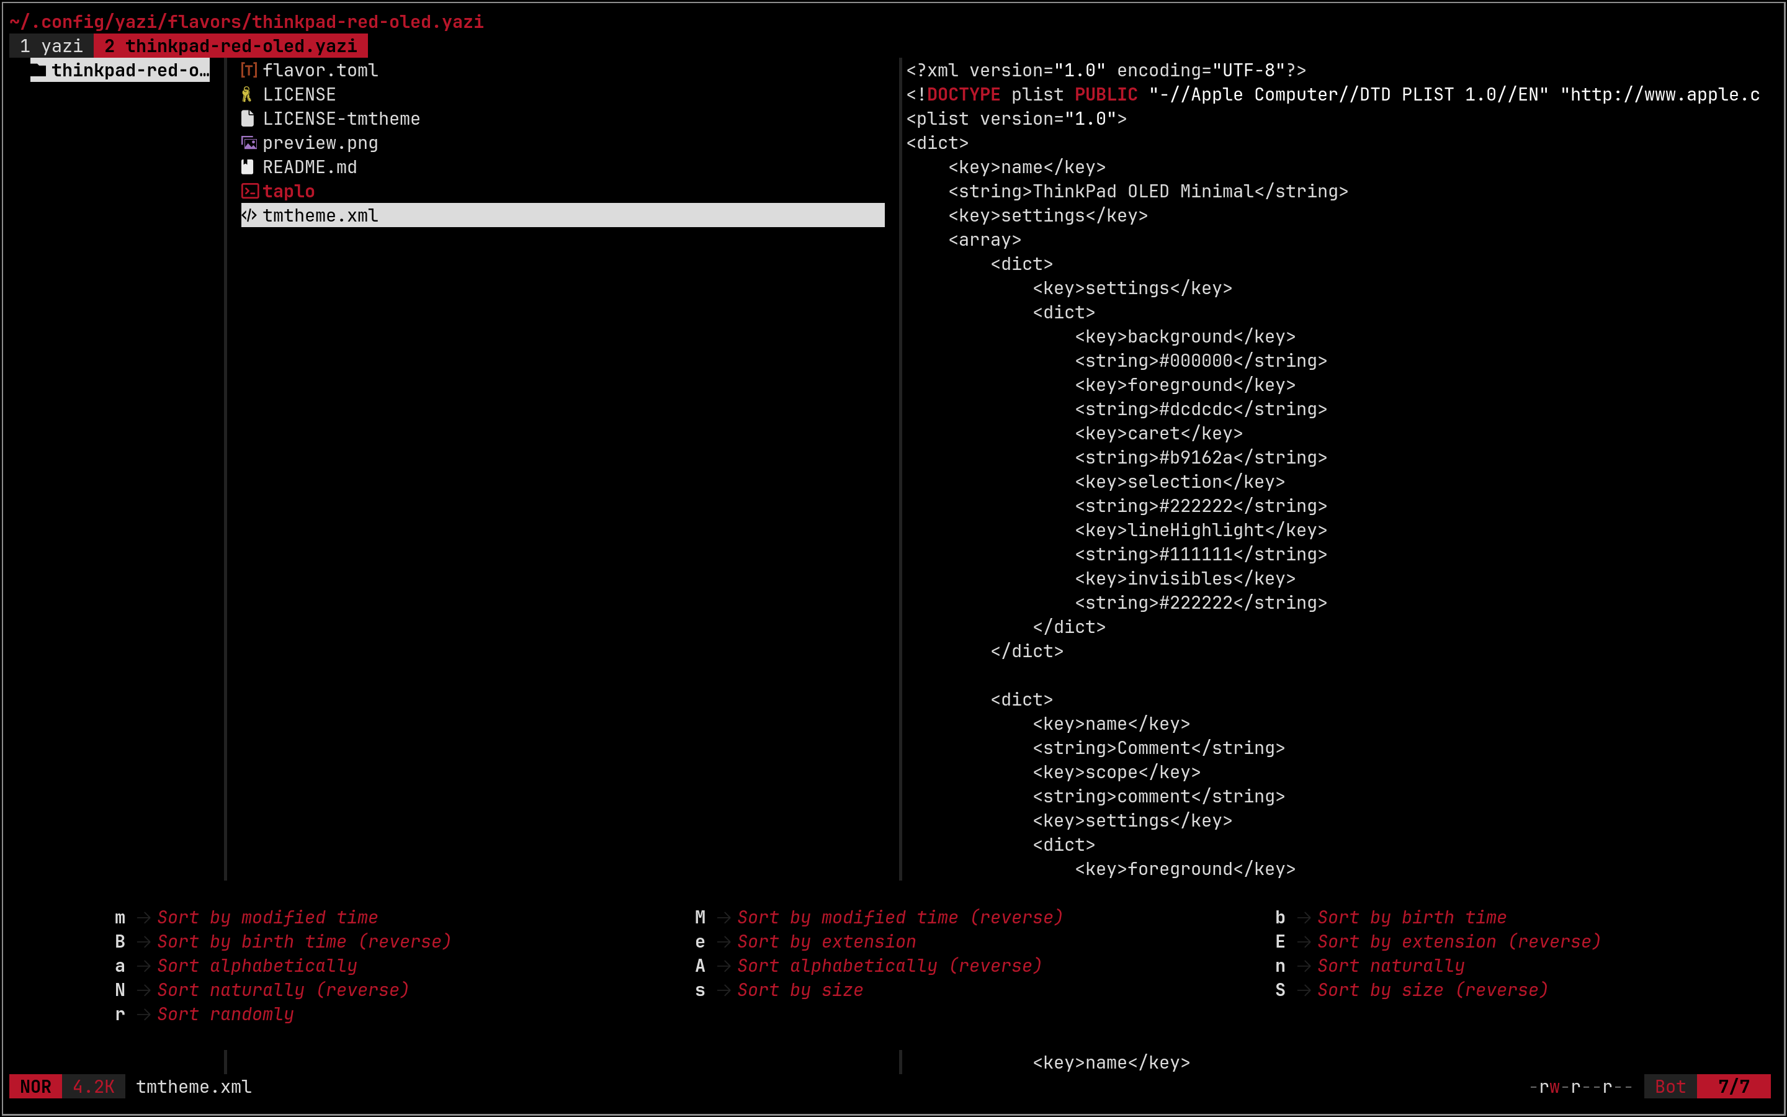Select the flavor.toml file entry

point(320,70)
